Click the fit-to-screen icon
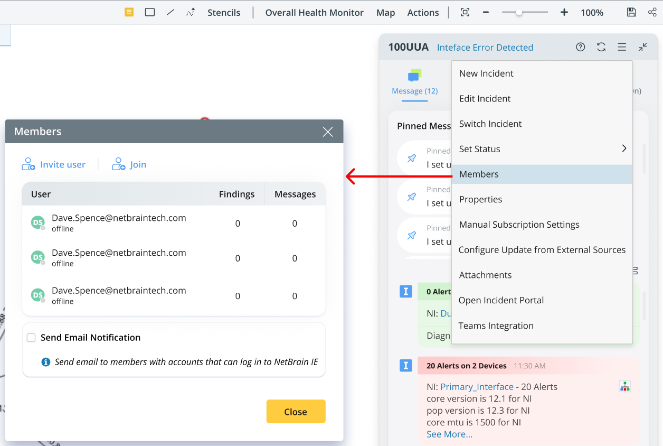The image size is (663, 446). pyautogui.click(x=465, y=12)
